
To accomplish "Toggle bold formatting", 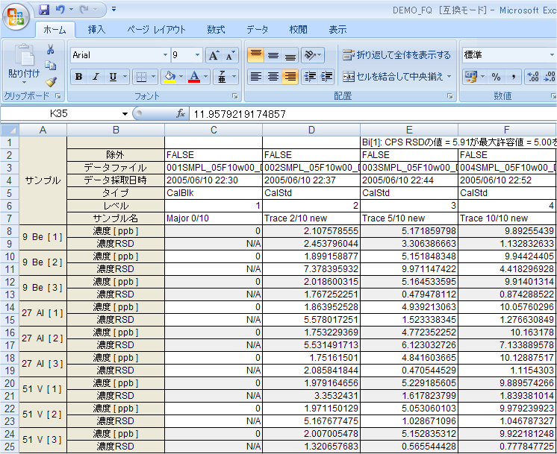I will coord(79,77).
